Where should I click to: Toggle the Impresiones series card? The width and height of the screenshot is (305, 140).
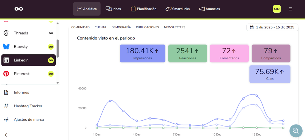click(x=142, y=54)
